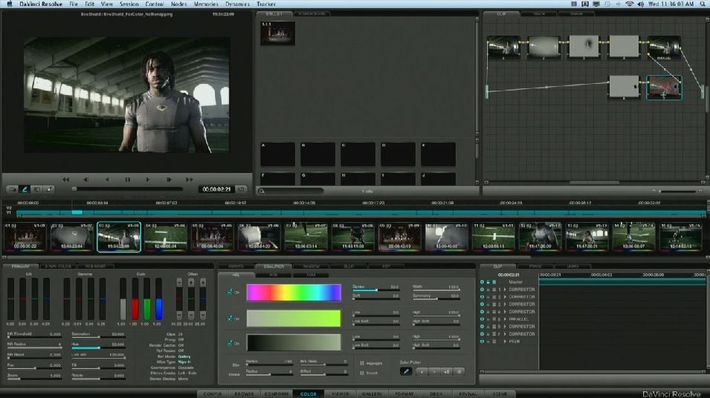Click the grid icon on the Master row
The image size is (710, 398).
coord(494,282)
